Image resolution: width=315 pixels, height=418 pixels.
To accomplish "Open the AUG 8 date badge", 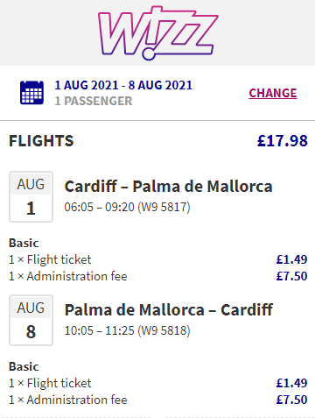I will point(31,320).
